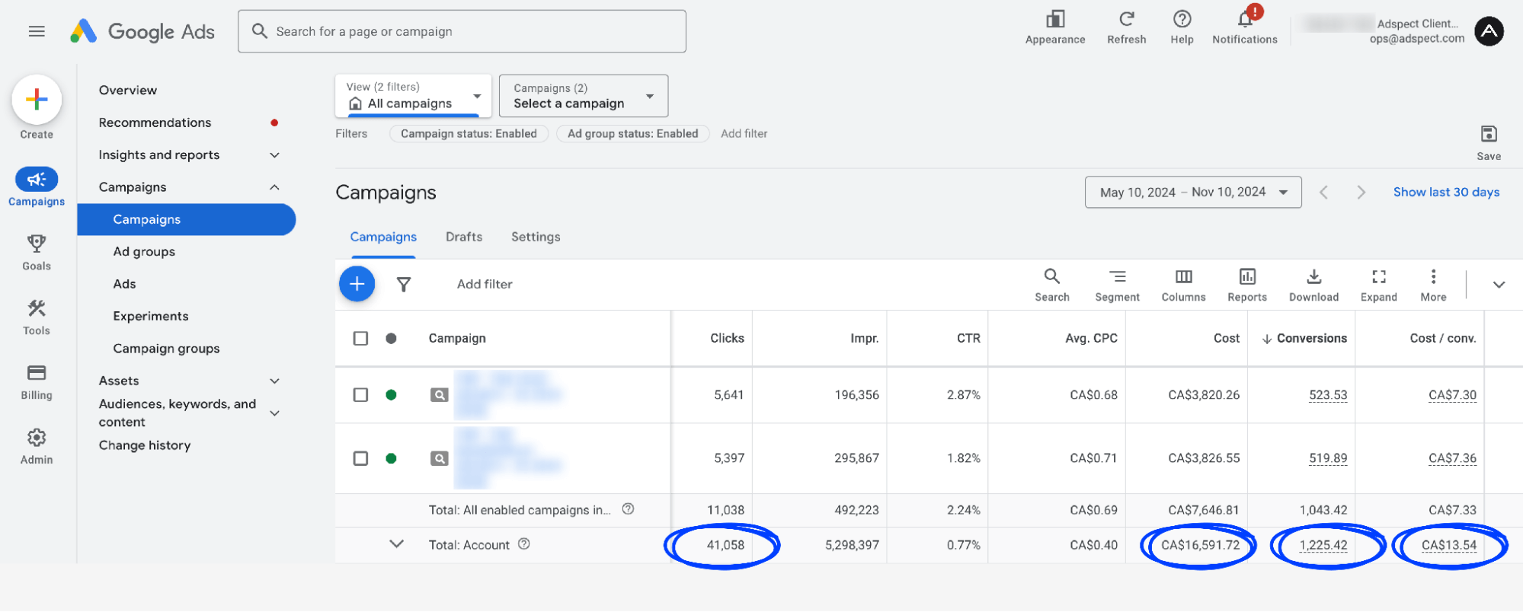The height and width of the screenshot is (612, 1523).
Task: Click Show last 30 days link
Action: [1446, 193]
